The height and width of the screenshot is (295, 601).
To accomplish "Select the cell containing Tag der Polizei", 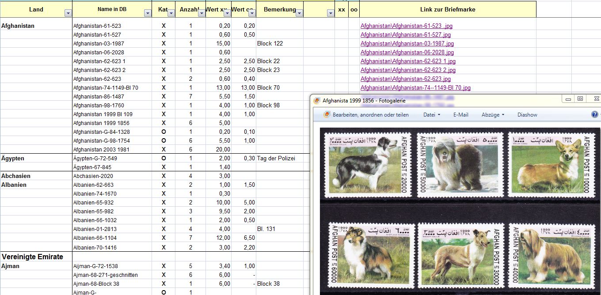I will (279, 159).
